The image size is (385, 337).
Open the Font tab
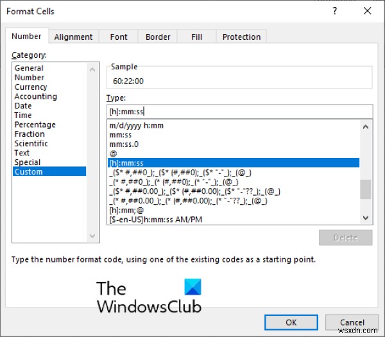[x=119, y=37]
